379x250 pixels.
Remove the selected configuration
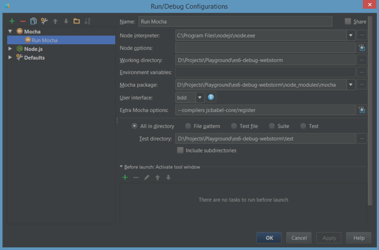pyautogui.click(x=23, y=21)
